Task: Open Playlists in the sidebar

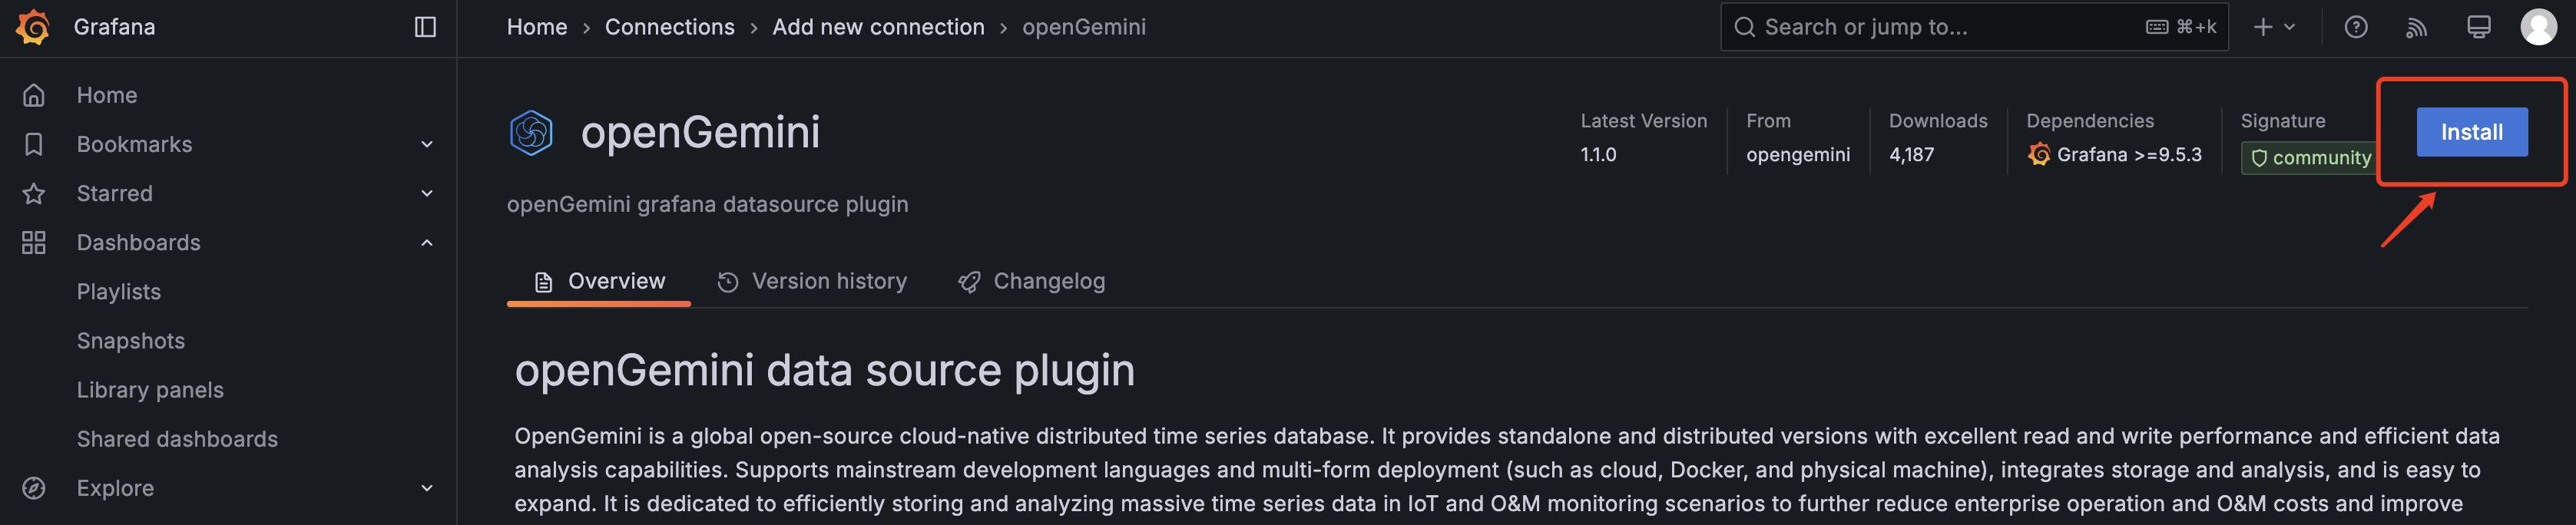Action: point(119,291)
